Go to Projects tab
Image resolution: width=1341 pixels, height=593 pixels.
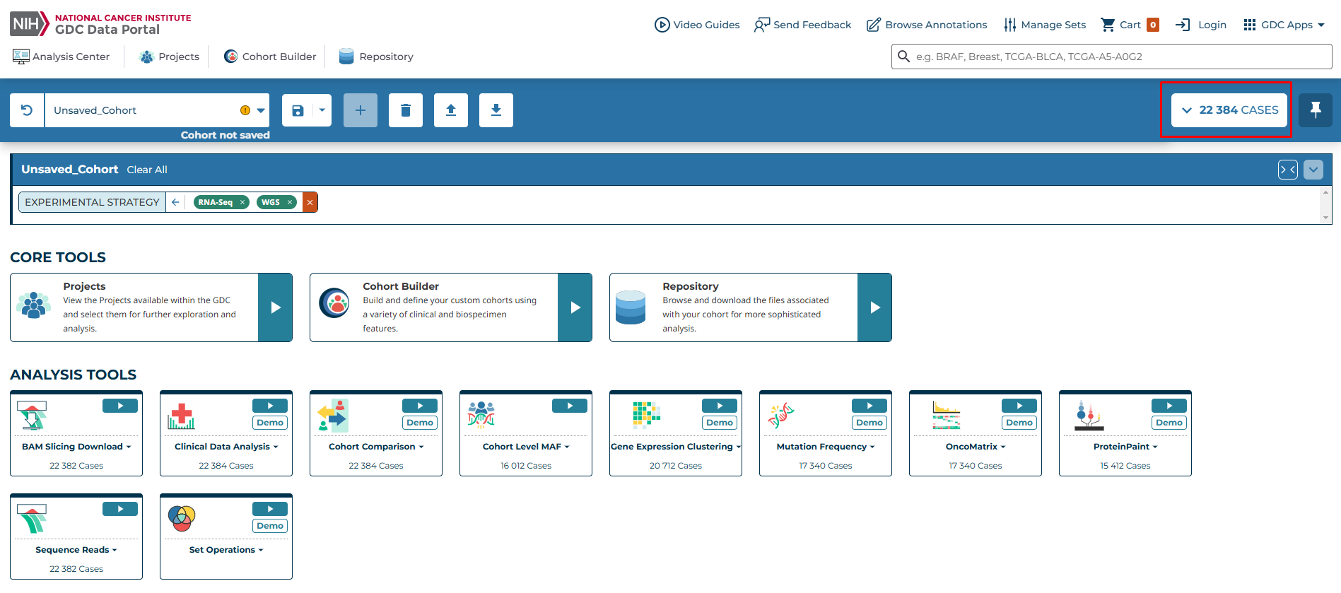tap(170, 57)
